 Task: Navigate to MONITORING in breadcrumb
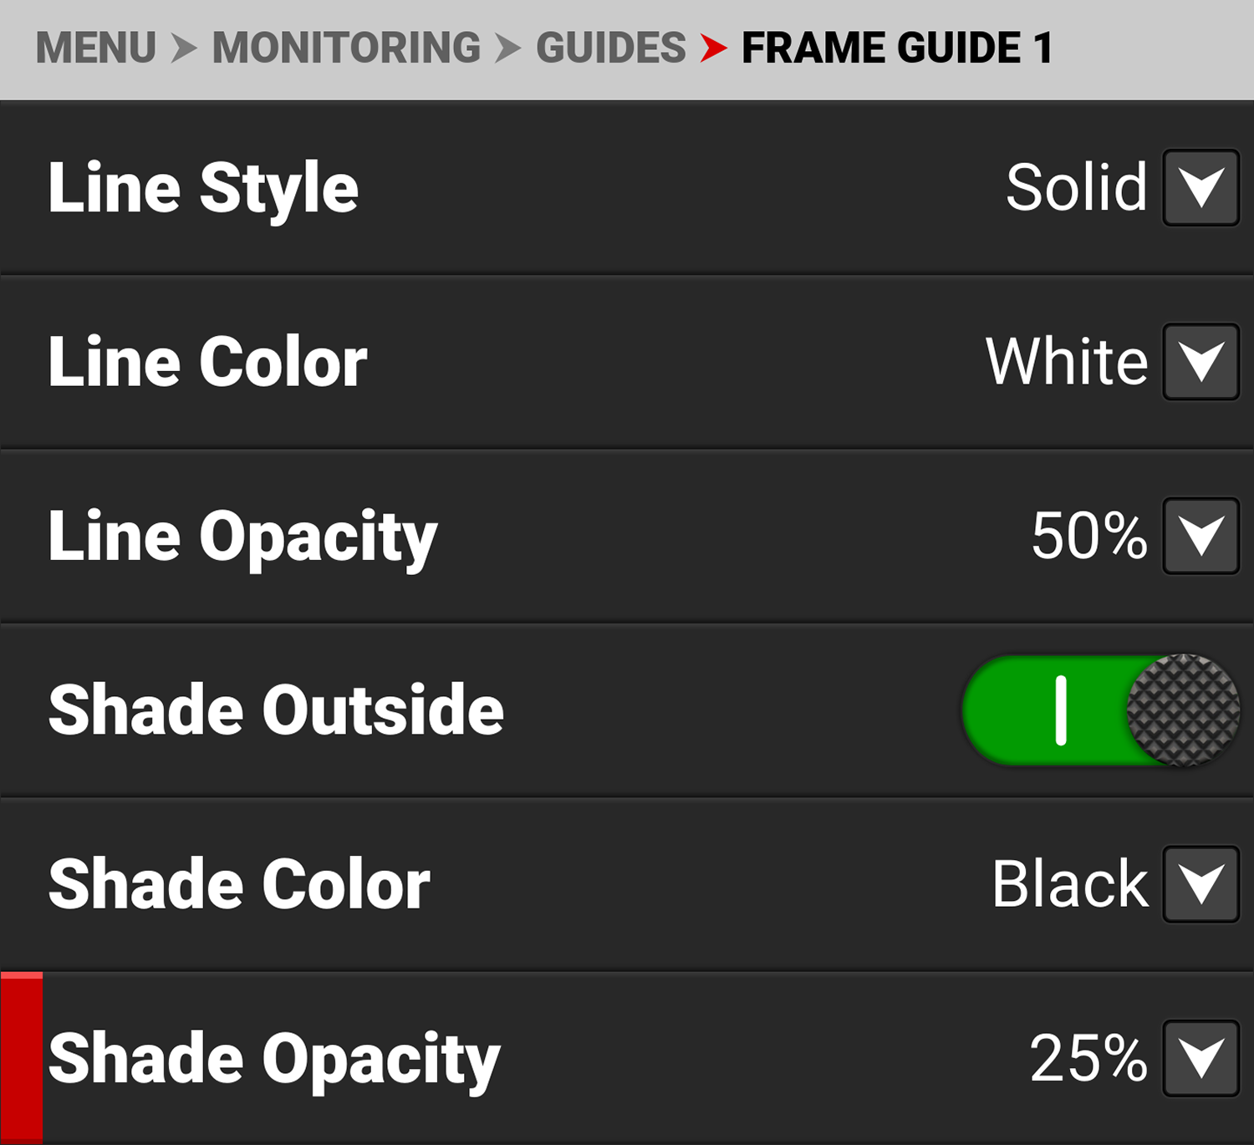(x=346, y=48)
